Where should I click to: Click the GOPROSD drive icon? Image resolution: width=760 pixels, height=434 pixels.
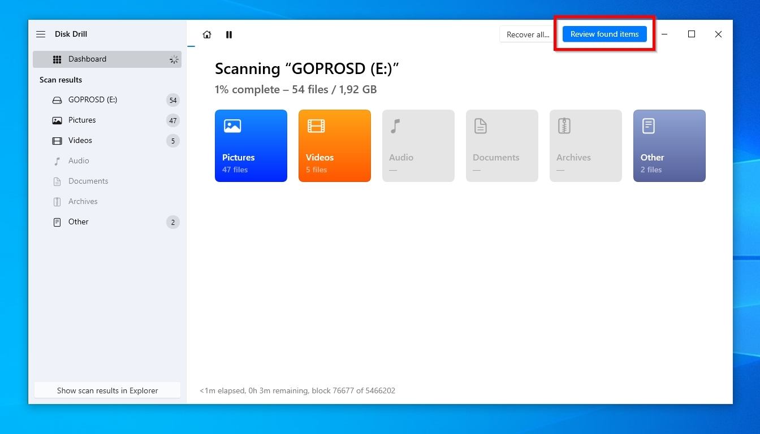point(57,100)
